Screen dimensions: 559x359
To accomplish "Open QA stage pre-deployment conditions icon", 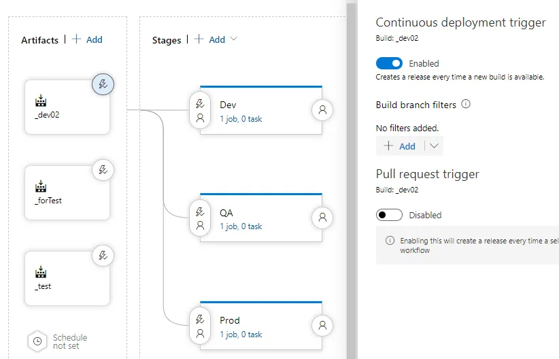I will click(200, 218).
